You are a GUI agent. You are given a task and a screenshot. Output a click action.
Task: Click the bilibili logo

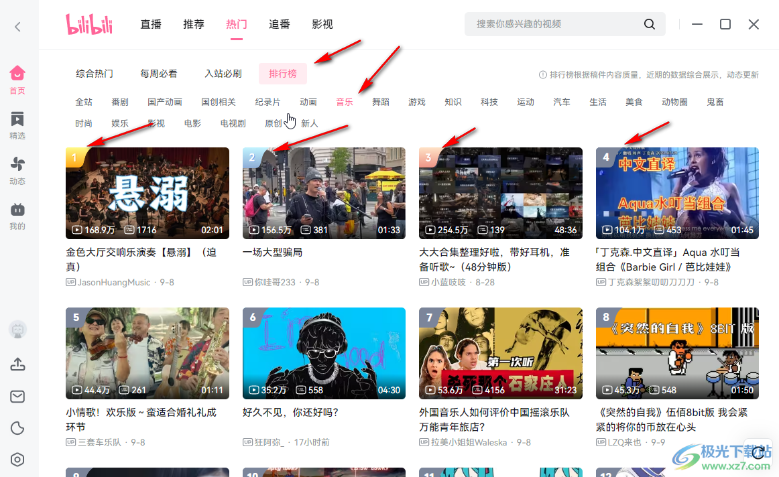coord(89,24)
